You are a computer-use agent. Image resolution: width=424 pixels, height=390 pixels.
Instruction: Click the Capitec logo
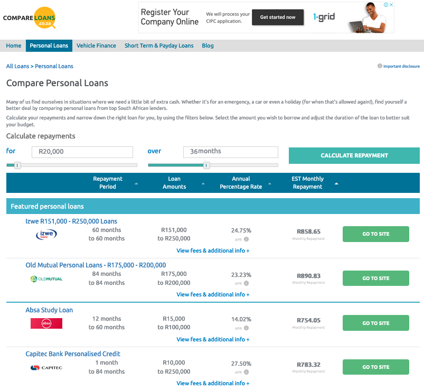coord(46,367)
